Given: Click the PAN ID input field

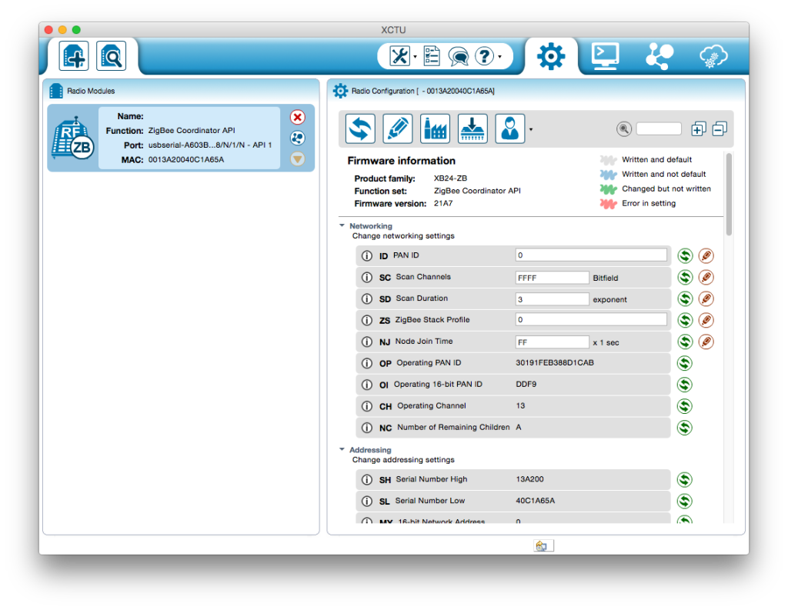Looking at the screenshot, I should coord(591,255).
